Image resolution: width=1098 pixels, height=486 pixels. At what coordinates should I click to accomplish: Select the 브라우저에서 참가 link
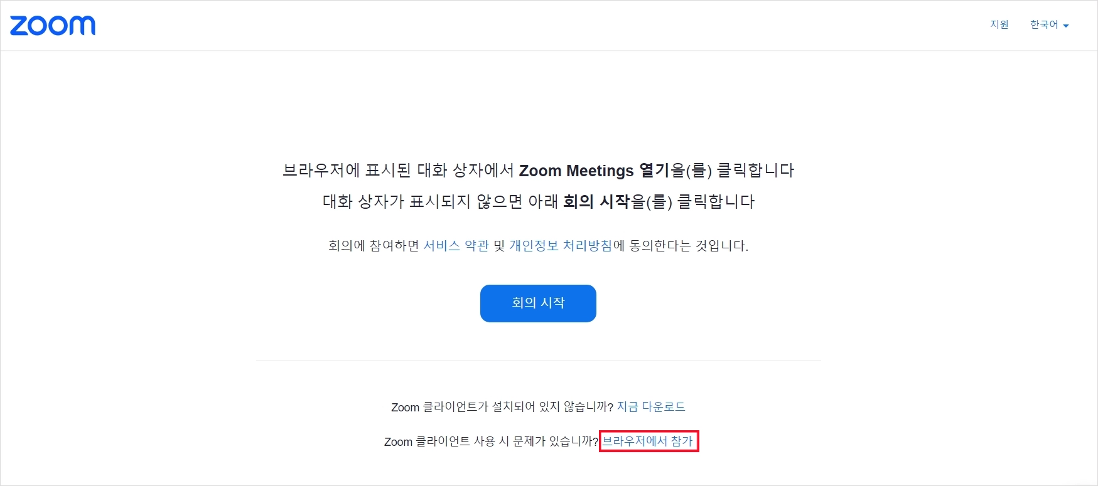tap(647, 441)
